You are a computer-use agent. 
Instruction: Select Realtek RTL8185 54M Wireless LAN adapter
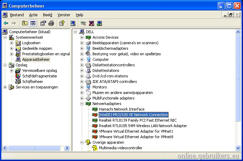(143, 126)
